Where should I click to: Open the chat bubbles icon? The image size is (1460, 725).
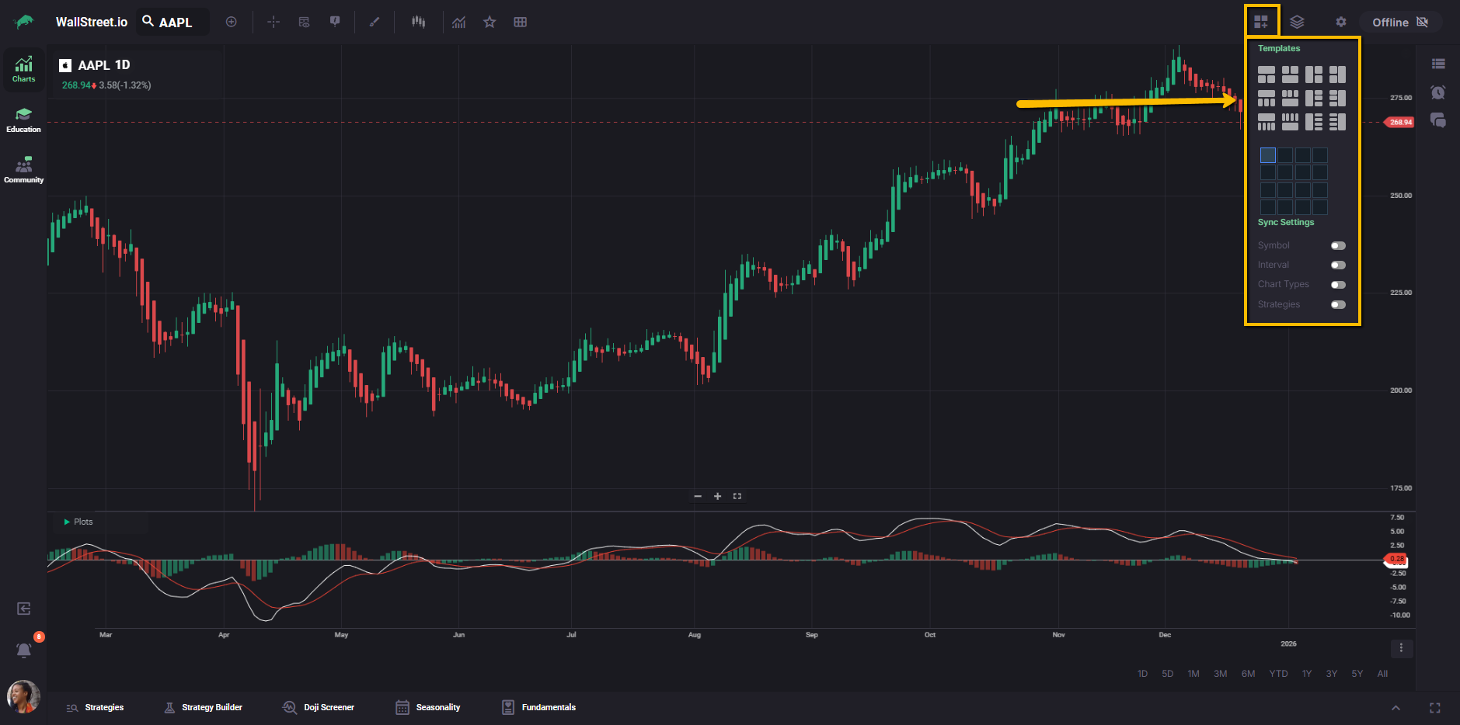1438,120
